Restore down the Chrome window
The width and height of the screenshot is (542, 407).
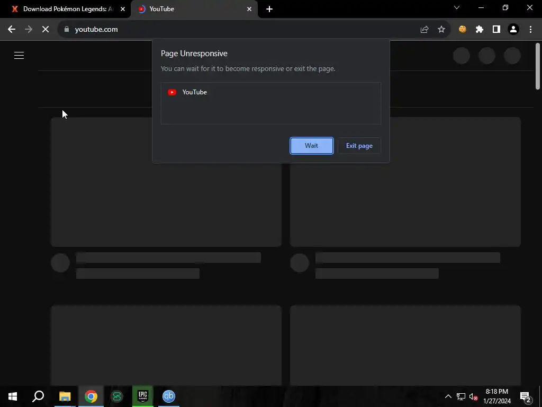click(x=505, y=7)
